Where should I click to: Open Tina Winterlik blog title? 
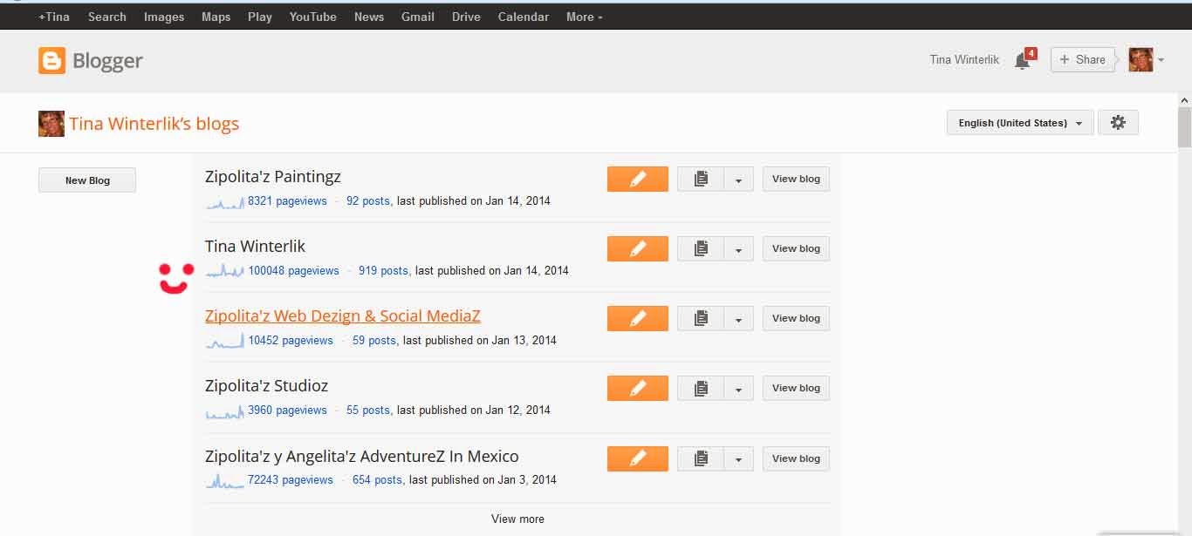(256, 247)
